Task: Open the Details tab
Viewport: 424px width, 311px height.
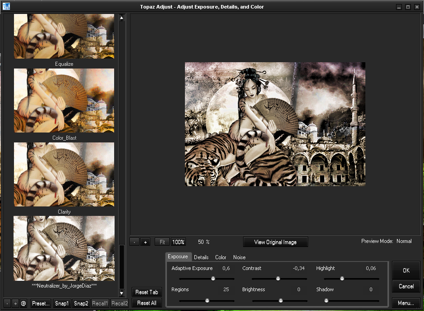Action: click(201, 257)
